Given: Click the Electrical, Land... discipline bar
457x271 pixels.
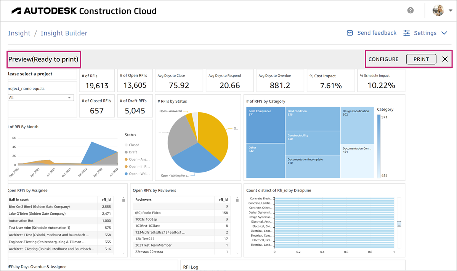Looking at the screenshot, I should (334, 245).
